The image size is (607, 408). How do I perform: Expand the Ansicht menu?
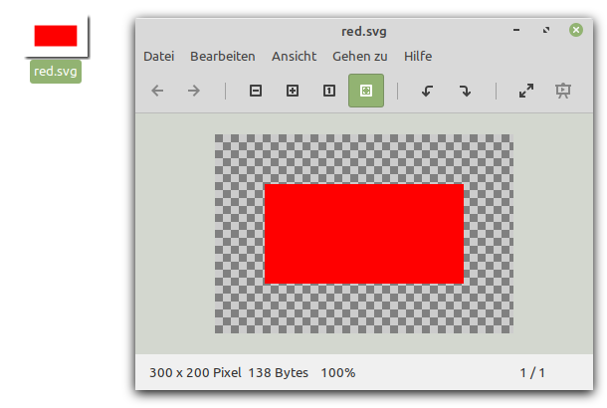tap(294, 57)
